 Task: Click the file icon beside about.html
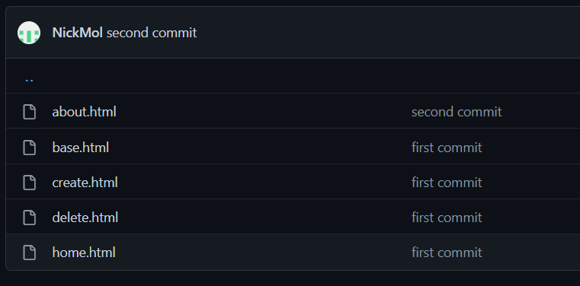point(30,112)
